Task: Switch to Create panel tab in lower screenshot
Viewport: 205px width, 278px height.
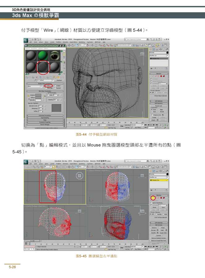Action: (x=151, y=171)
